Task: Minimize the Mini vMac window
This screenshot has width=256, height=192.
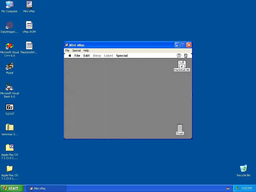Action: [177, 45]
